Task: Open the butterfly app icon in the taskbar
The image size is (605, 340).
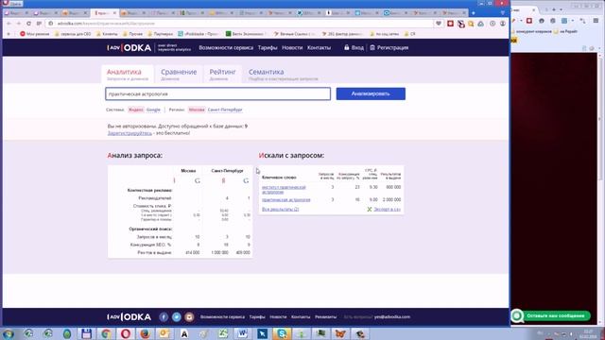Action: pos(340,333)
